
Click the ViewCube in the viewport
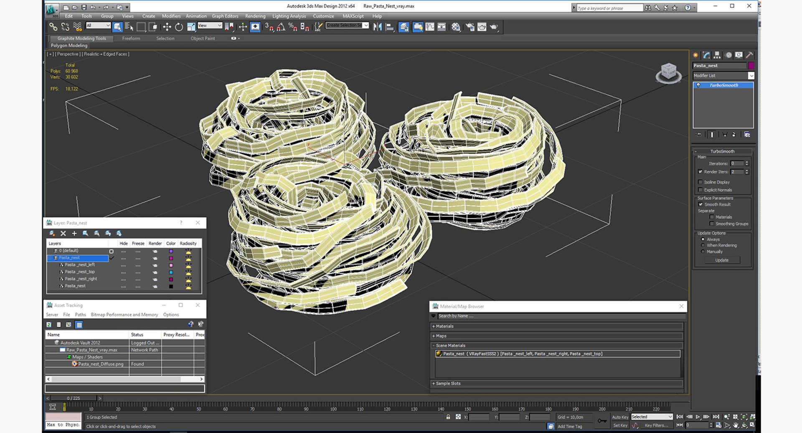(x=668, y=73)
